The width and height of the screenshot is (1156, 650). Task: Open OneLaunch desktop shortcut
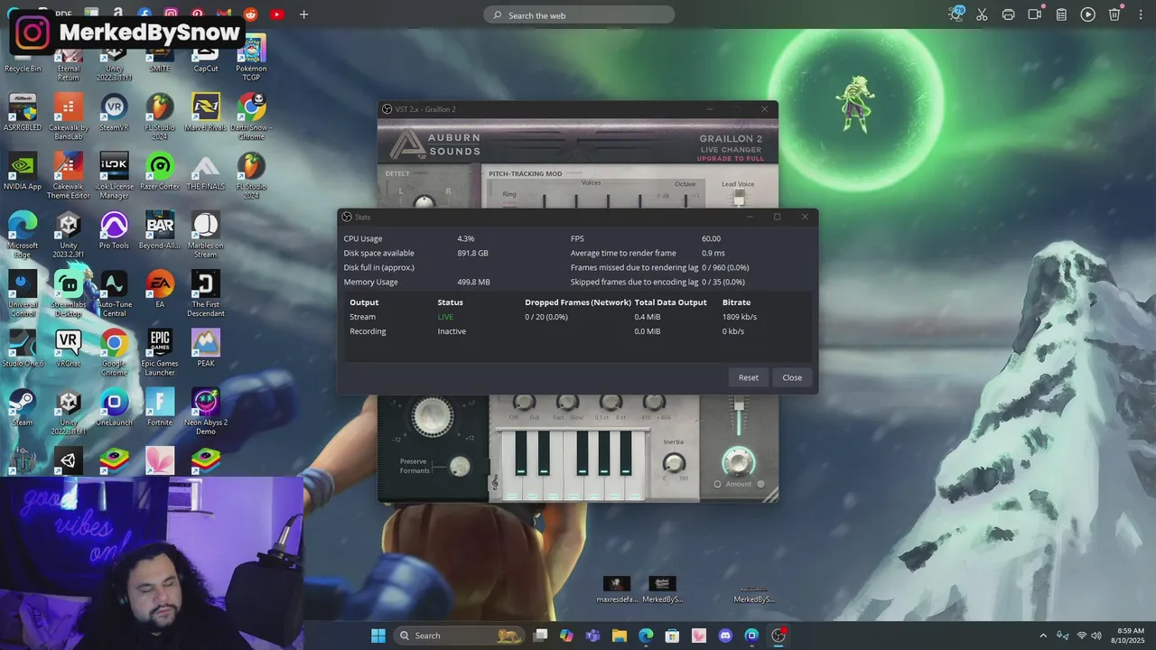point(114,406)
